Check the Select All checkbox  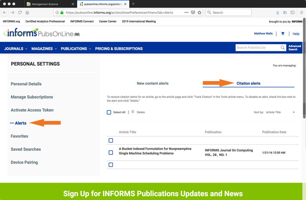[x=109, y=112]
